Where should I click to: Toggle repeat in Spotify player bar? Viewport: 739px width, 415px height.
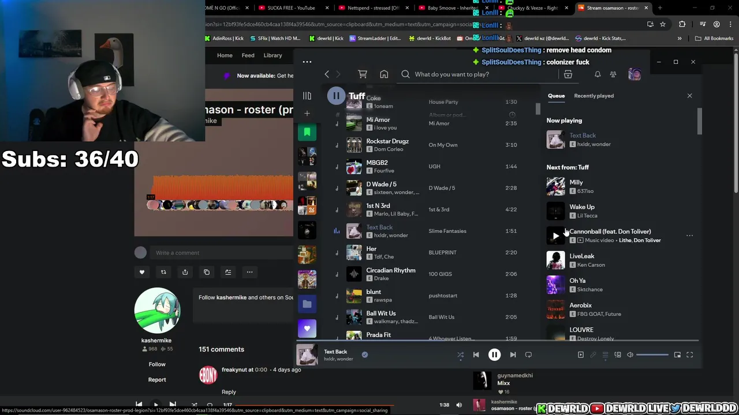click(x=528, y=355)
